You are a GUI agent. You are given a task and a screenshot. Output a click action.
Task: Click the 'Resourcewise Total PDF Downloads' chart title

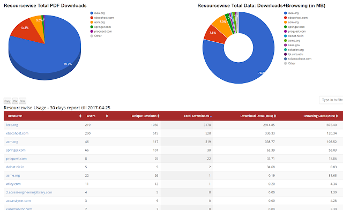45,6
